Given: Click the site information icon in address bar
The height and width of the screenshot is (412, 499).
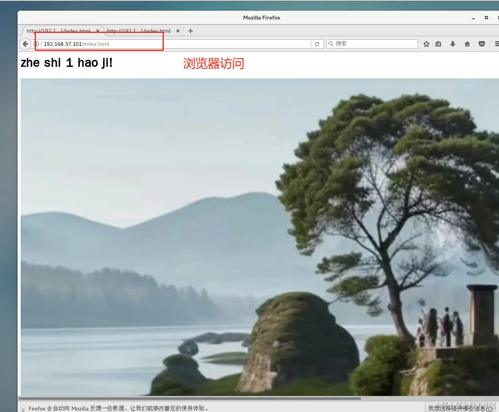Looking at the screenshot, I should click(36, 44).
